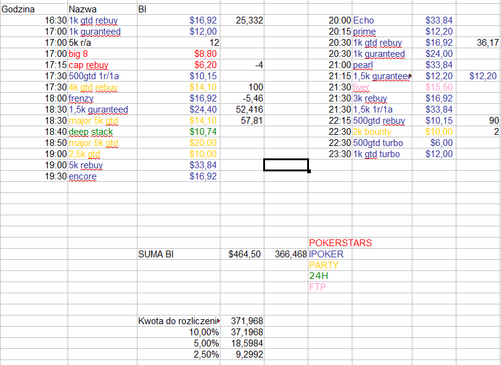Image resolution: width=501 pixels, height=365 pixels.
Task: Select the pink 'fiver' cell
Action: pyautogui.click(x=382, y=87)
